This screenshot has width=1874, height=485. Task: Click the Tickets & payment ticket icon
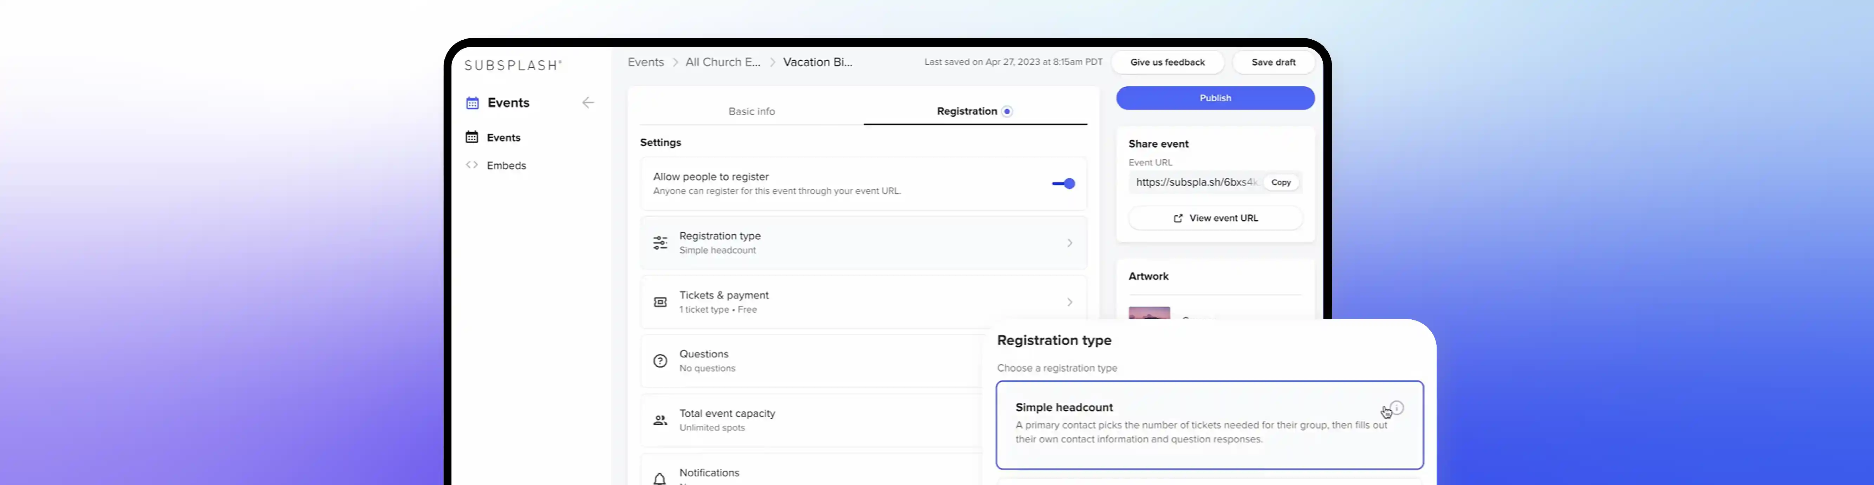(x=659, y=302)
